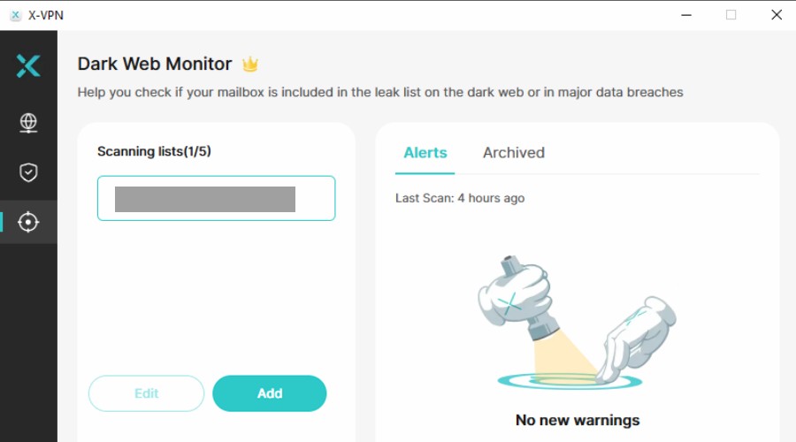Close the X-VPN window
Viewport: 796px width, 442px height.
coord(777,15)
